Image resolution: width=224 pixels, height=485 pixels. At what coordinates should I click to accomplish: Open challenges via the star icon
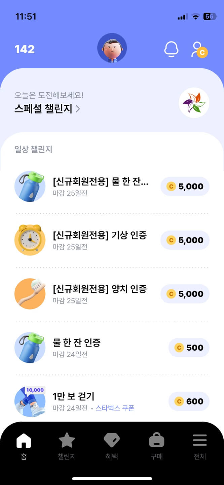(x=67, y=440)
